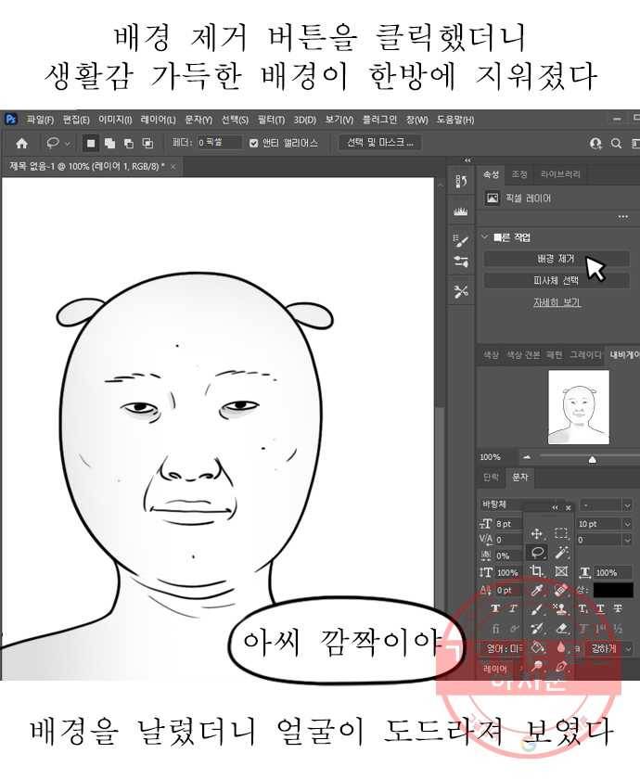
Task: Click the 배경 제거 button
Action: [556, 259]
